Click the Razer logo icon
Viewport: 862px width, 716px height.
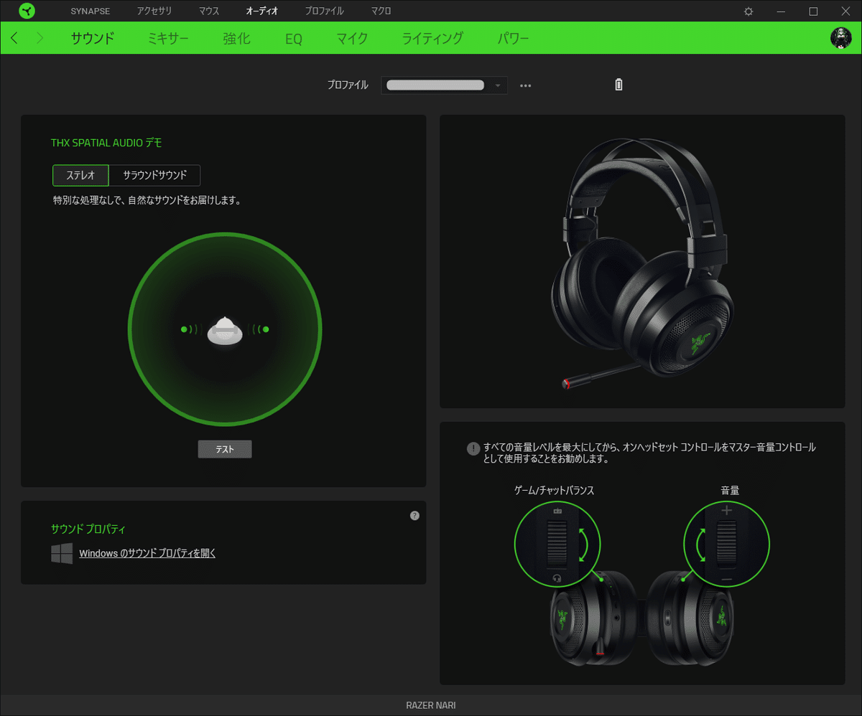point(27,11)
